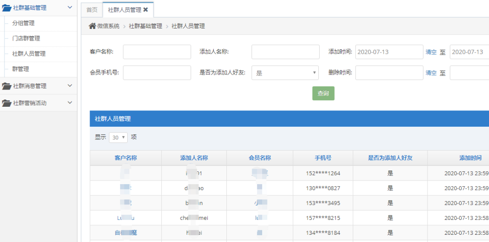The image size is (489, 242).
Task: Expand the 社群营销活动 chevron
Action: (70, 102)
